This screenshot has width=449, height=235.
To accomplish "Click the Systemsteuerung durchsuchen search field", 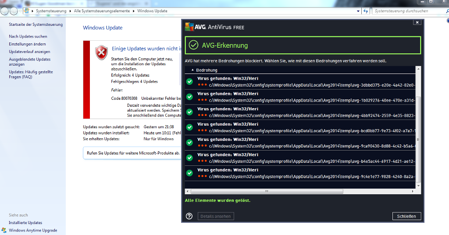I will pos(409,11).
